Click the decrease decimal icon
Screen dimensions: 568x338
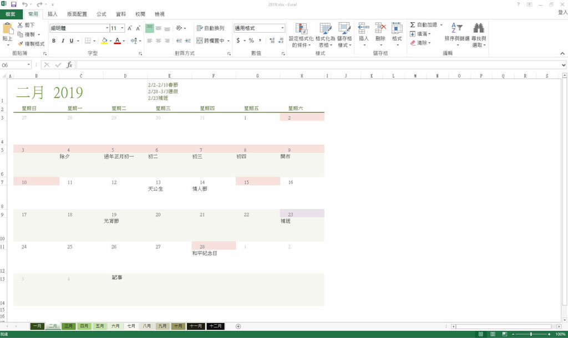click(281, 40)
